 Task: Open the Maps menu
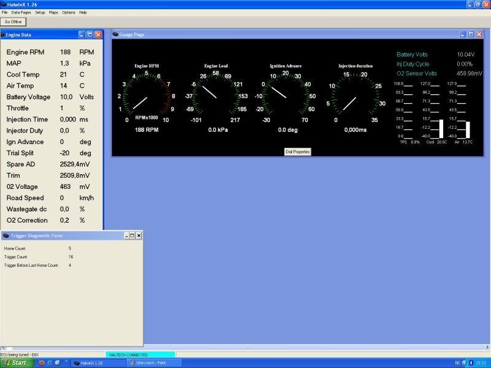53,12
